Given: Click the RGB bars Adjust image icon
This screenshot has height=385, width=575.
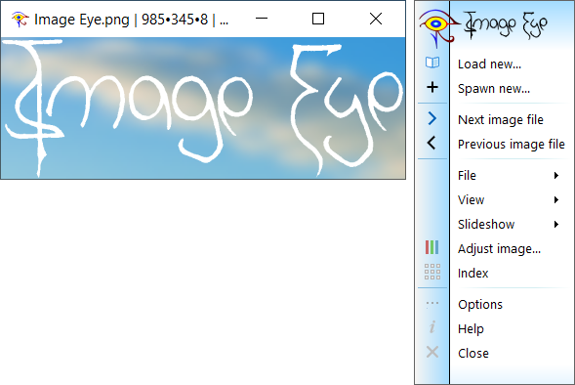Looking at the screenshot, I should click(x=432, y=247).
